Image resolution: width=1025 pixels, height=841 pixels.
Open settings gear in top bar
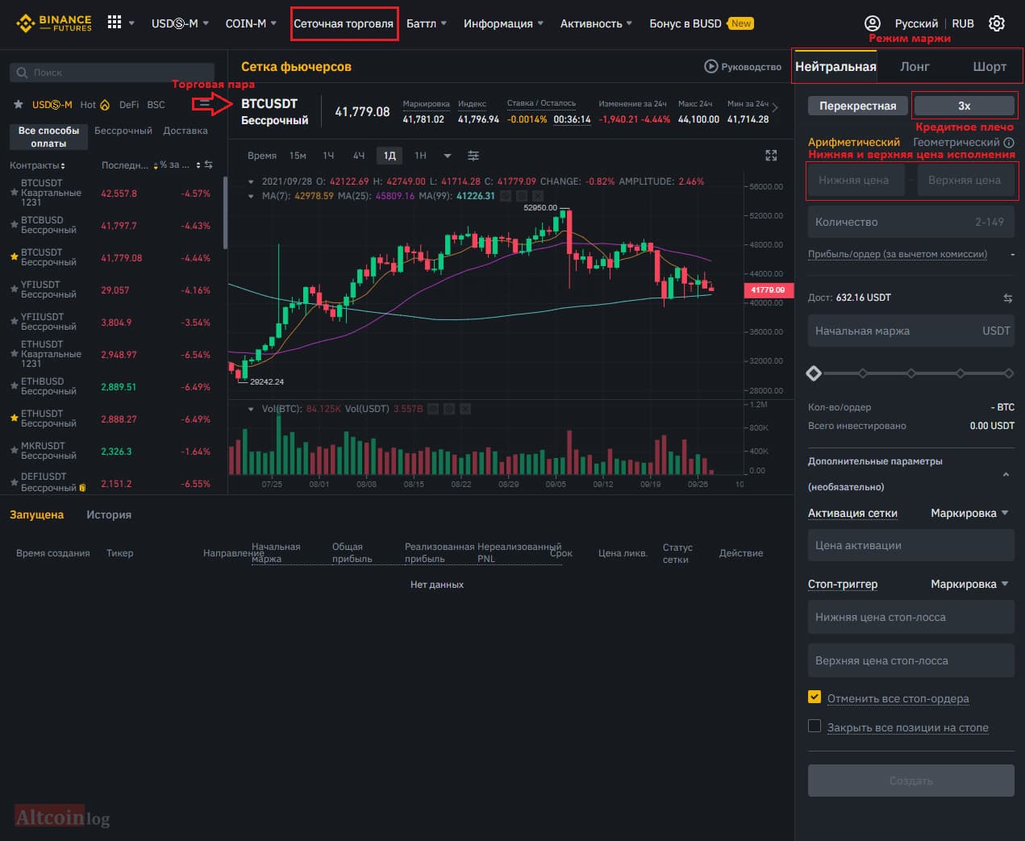(x=997, y=23)
